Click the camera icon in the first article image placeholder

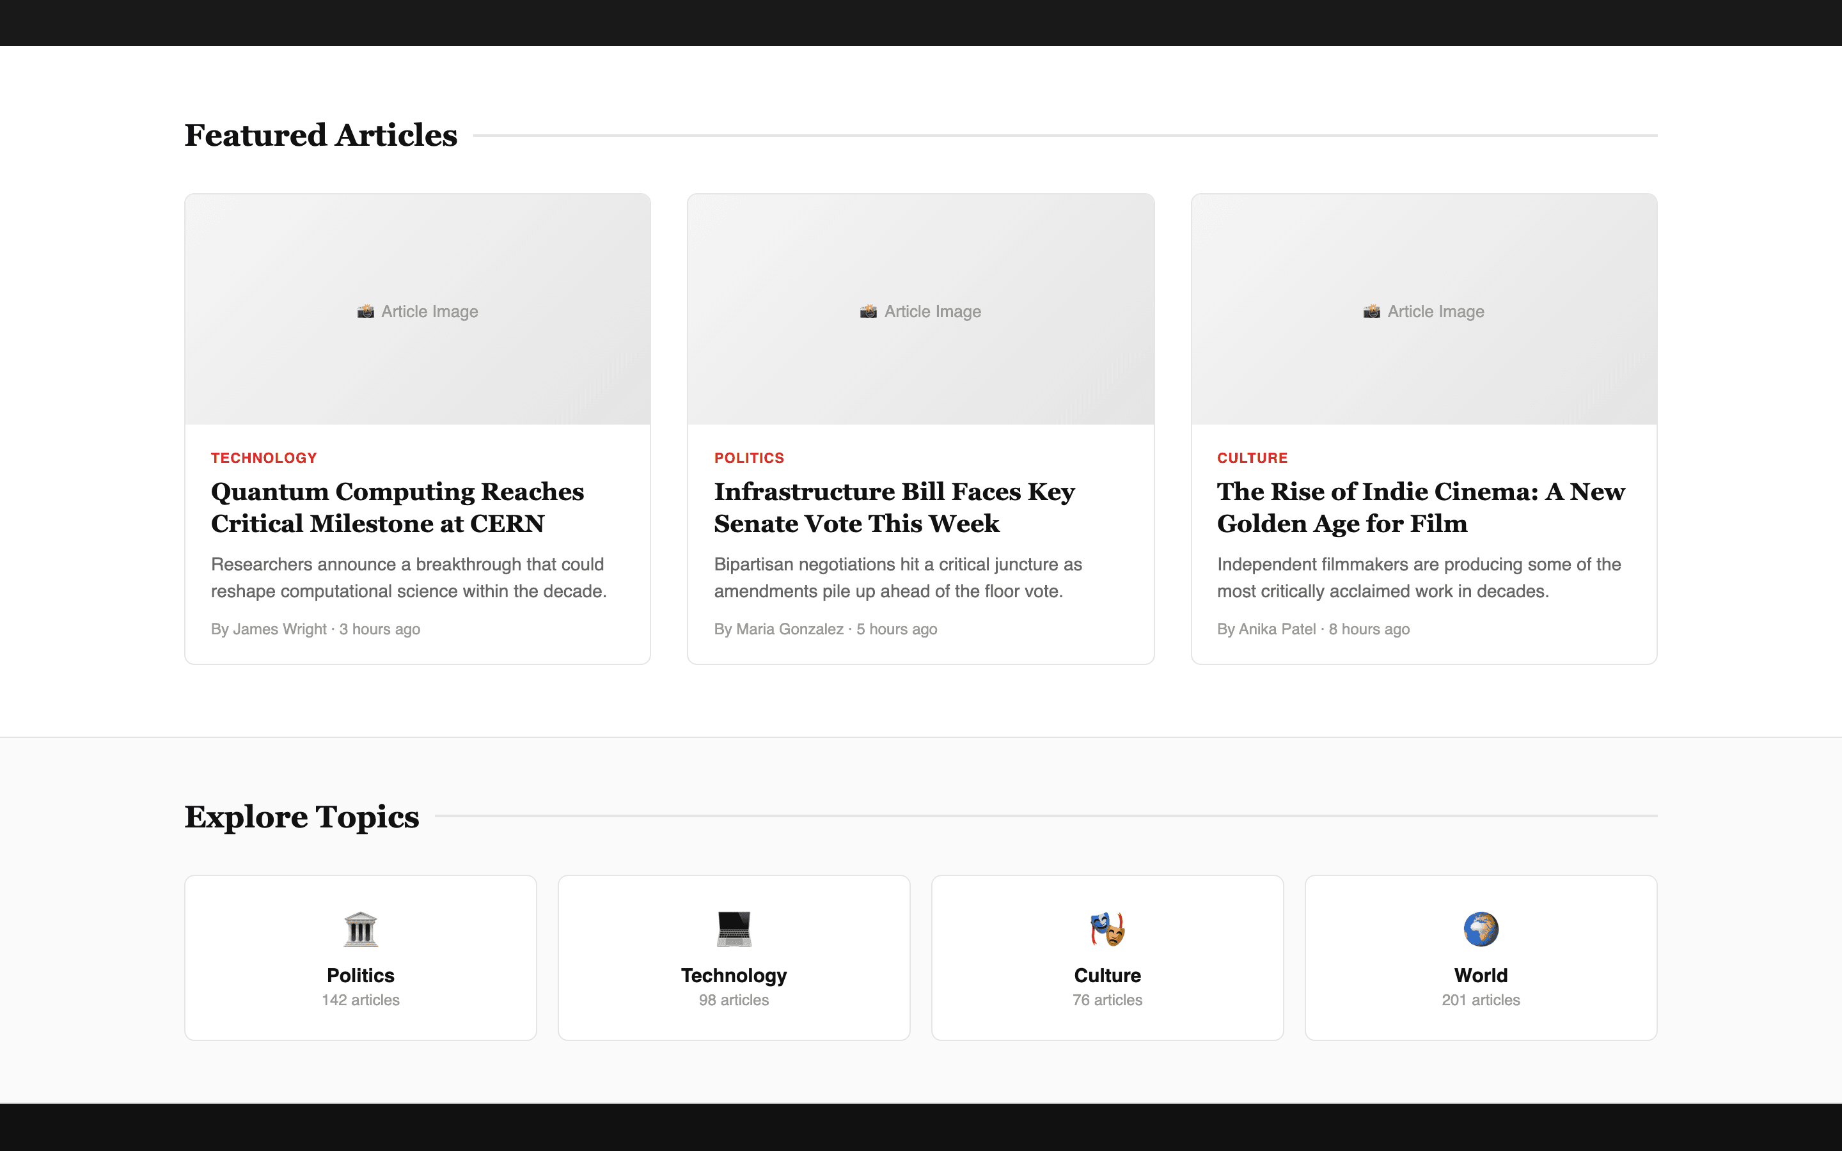(x=367, y=311)
